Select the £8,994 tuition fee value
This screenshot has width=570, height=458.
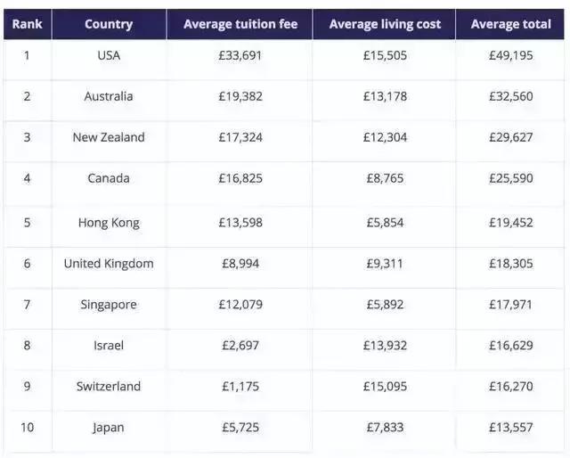(x=240, y=264)
